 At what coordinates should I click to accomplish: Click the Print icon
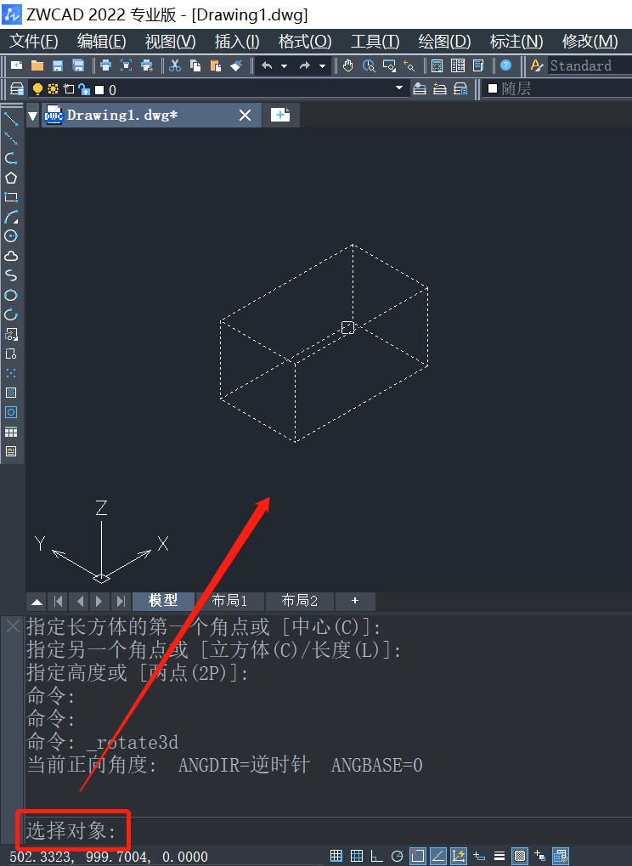point(105,65)
